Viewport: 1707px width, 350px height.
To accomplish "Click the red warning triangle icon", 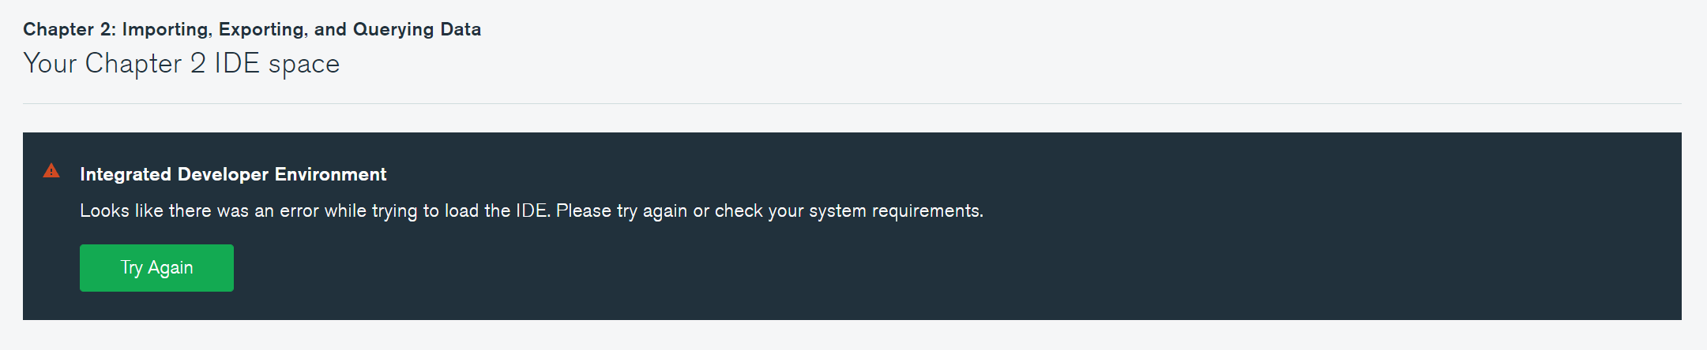I will click(51, 171).
